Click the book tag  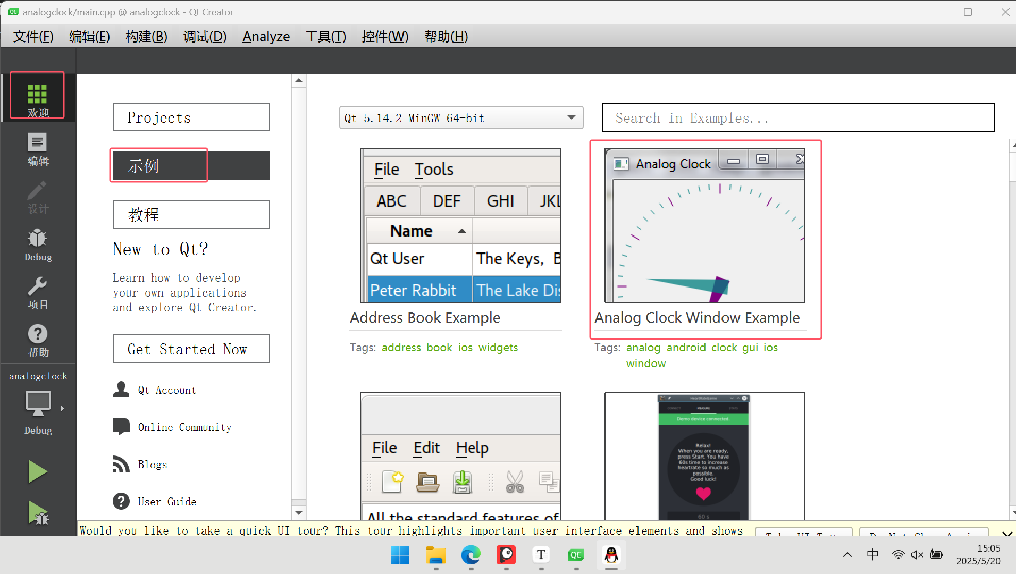439,347
